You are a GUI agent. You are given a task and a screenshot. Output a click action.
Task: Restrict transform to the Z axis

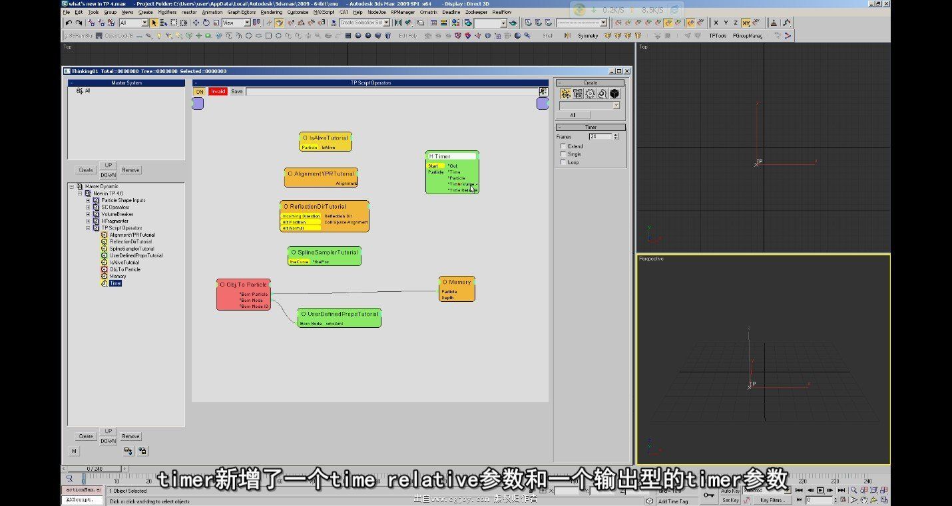tap(736, 23)
